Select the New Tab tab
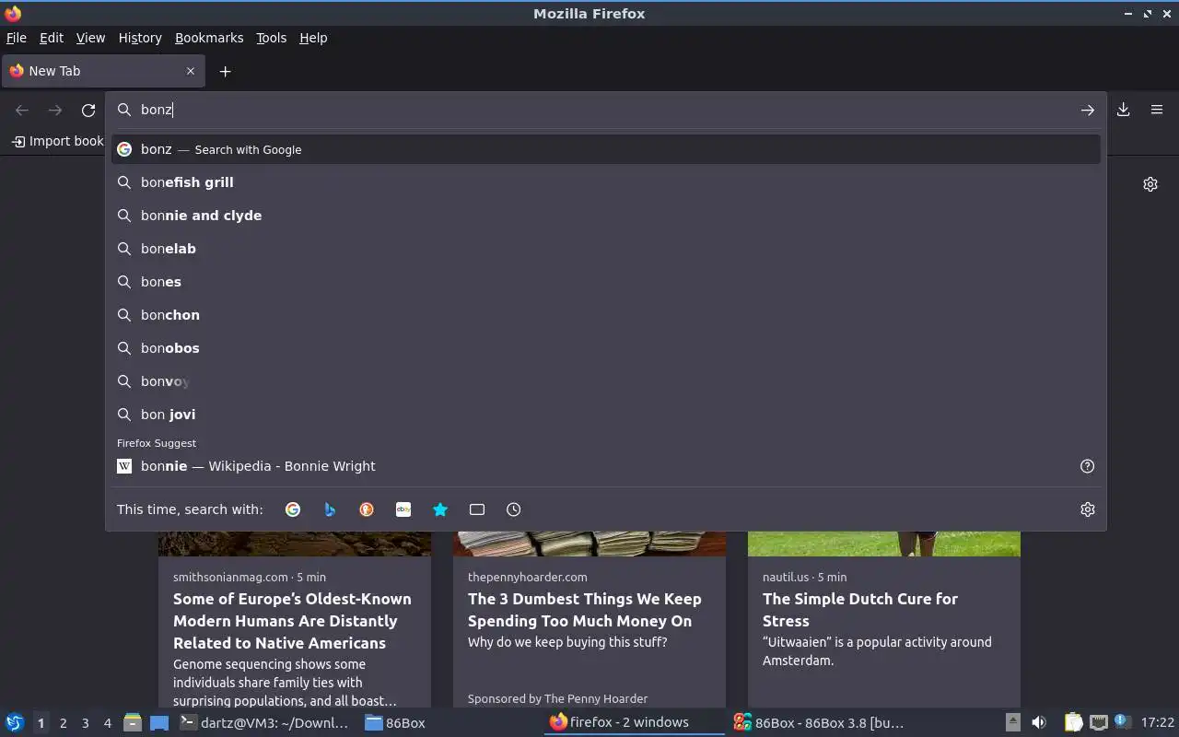1179x737 pixels. coord(103,71)
